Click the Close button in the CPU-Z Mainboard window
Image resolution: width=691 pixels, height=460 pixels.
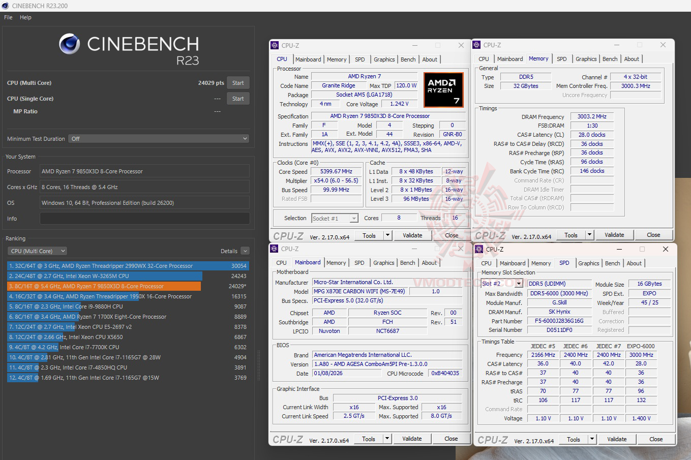coord(451,439)
